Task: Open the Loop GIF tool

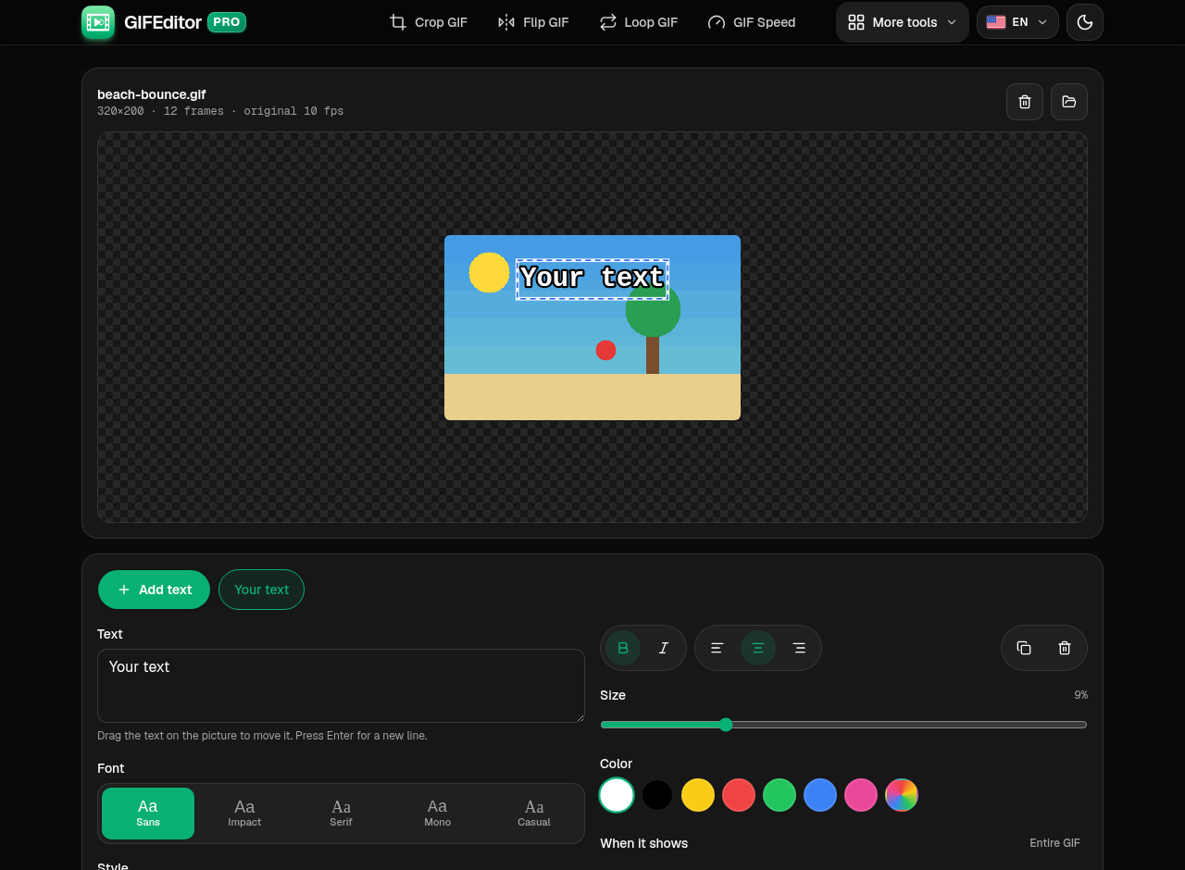Action: (639, 22)
